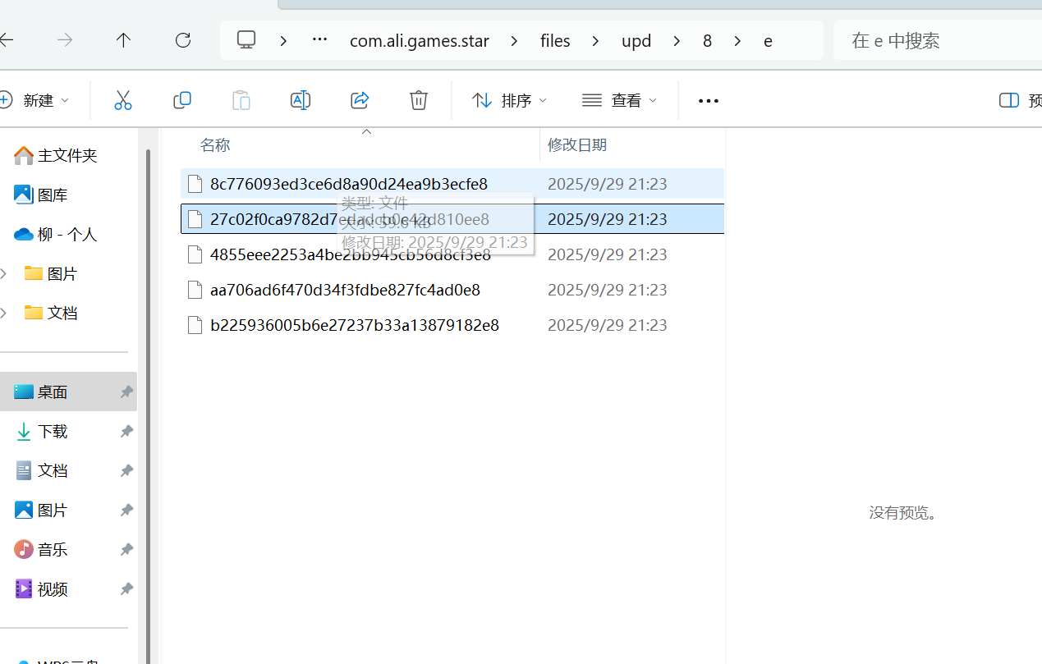Pin toggle next to 下载 folder
Viewport: 1042px width, 664px height.
[126, 432]
